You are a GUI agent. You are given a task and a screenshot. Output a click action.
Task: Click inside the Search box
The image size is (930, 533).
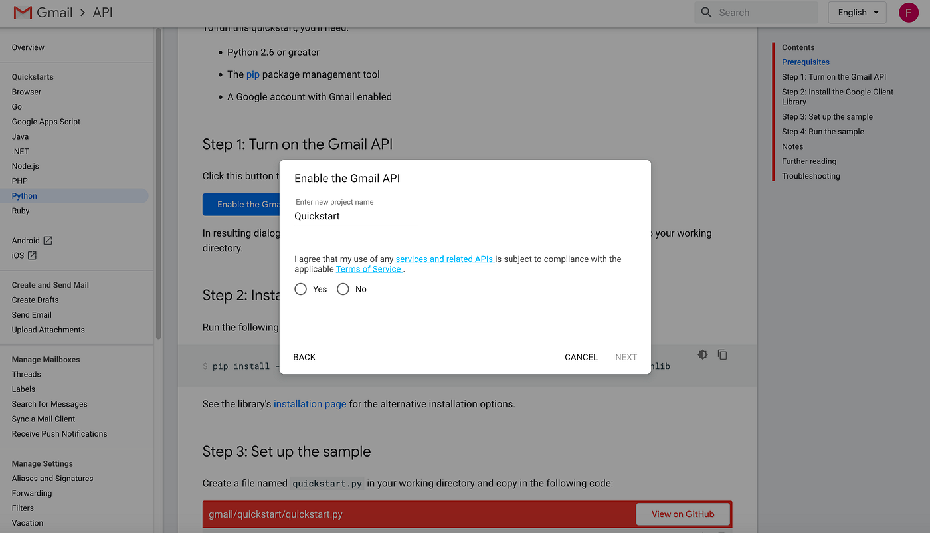point(756,13)
